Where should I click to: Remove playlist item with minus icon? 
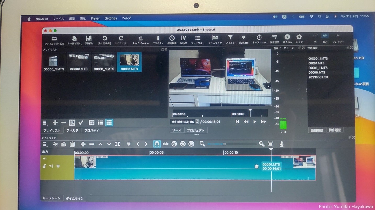(x=64, y=122)
